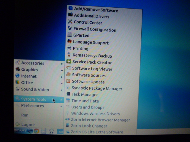Click the Control Center wrench icon
This screenshot has height=142, width=190.
point(70,22)
